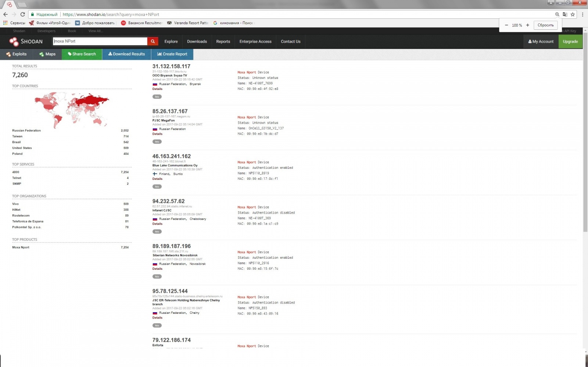588x367 pixels.
Task: Reset zoom with the Сбросить button
Action: [x=545, y=25]
